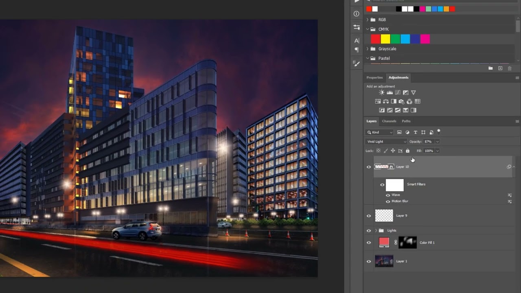Switch to the Properties tab
The height and width of the screenshot is (293, 521).
click(374, 77)
